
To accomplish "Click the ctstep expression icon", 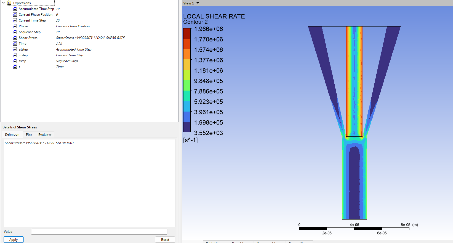I will pos(15,55).
